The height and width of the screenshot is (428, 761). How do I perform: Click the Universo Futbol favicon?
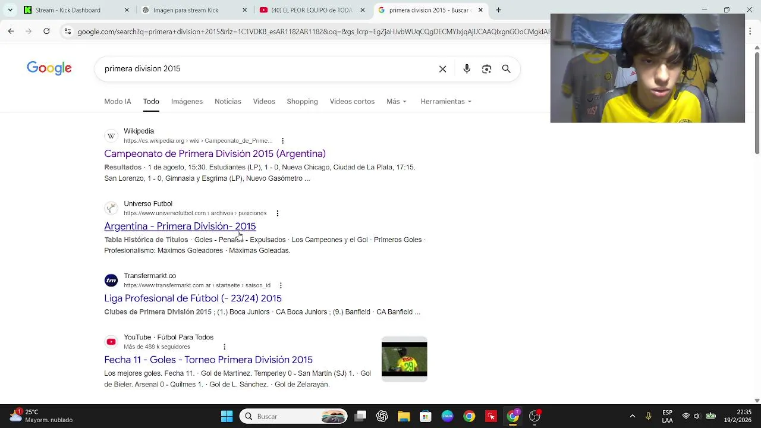point(111,208)
